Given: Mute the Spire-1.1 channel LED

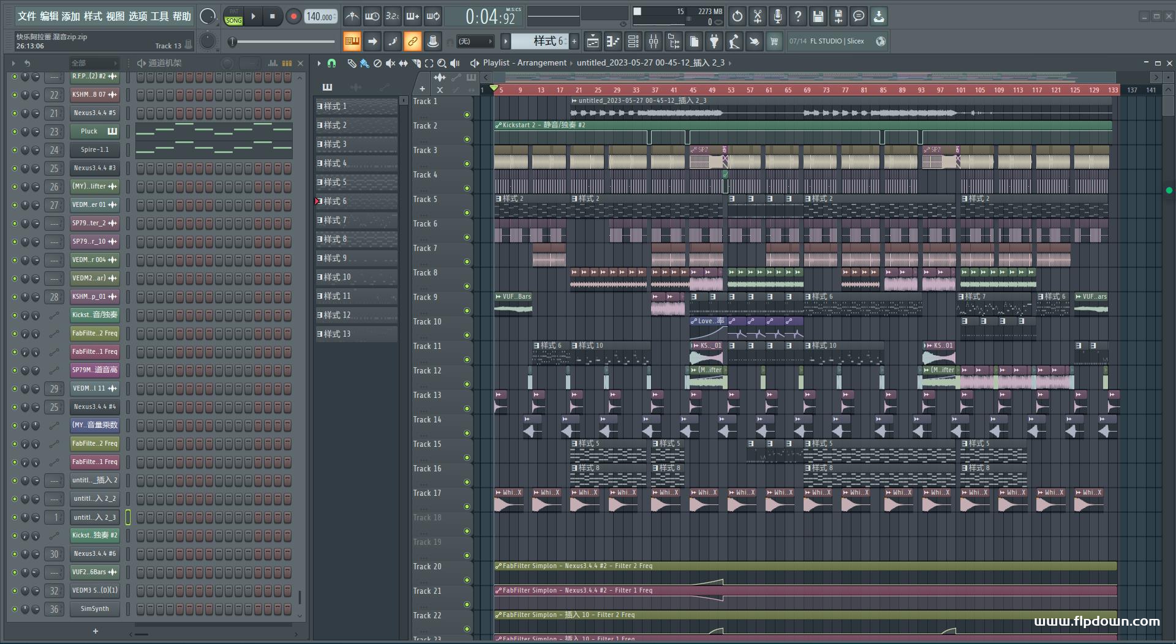Looking at the screenshot, I should [15, 150].
